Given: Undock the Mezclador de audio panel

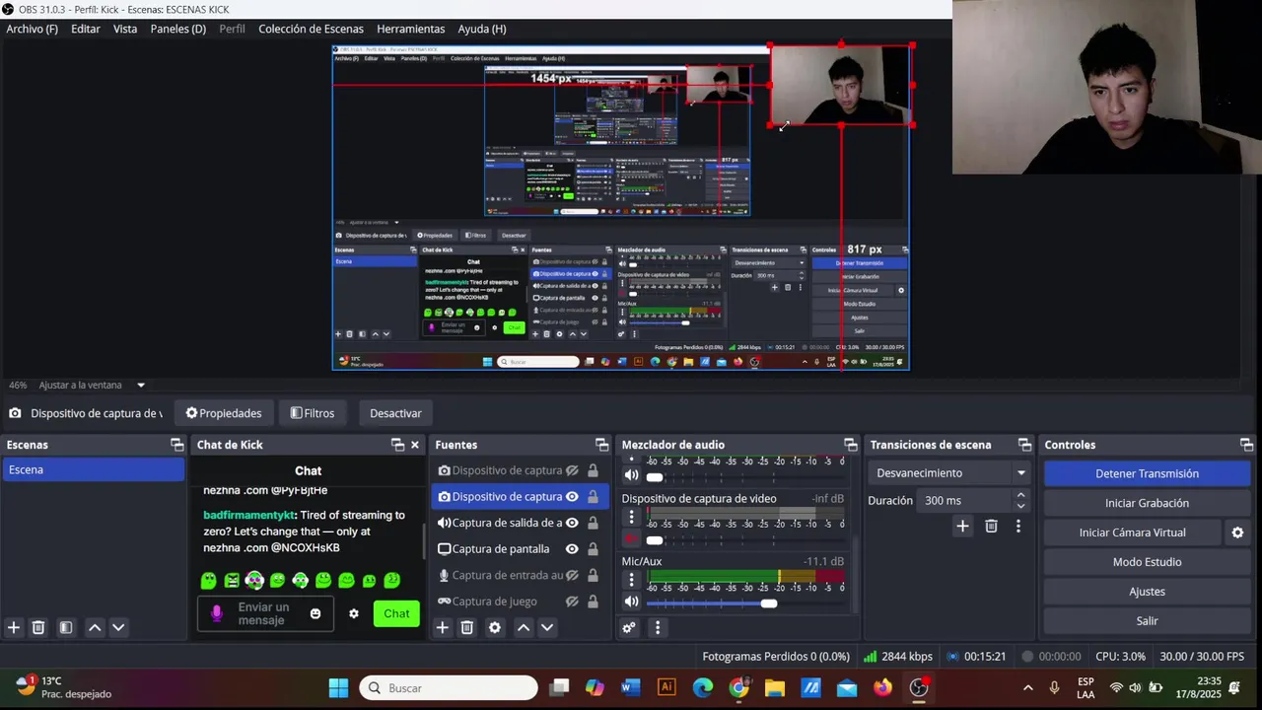Looking at the screenshot, I should 851,445.
